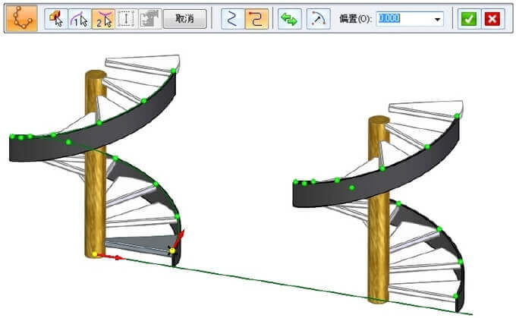Toggle the open S-curve option

[232, 19]
